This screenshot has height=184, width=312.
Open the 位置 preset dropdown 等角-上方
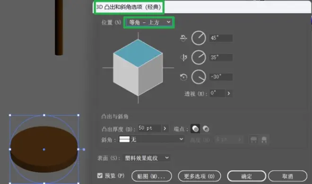pyautogui.click(x=149, y=22)
